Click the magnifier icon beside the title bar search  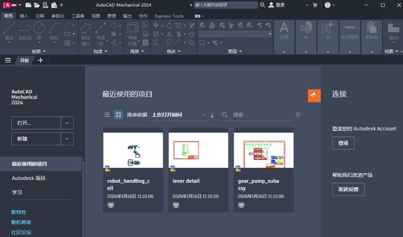tap(262, 5)
